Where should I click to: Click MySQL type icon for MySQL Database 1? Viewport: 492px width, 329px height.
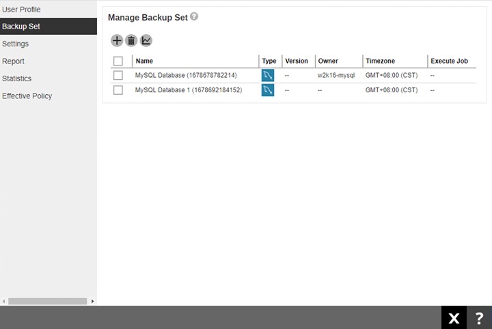[268, 90]
